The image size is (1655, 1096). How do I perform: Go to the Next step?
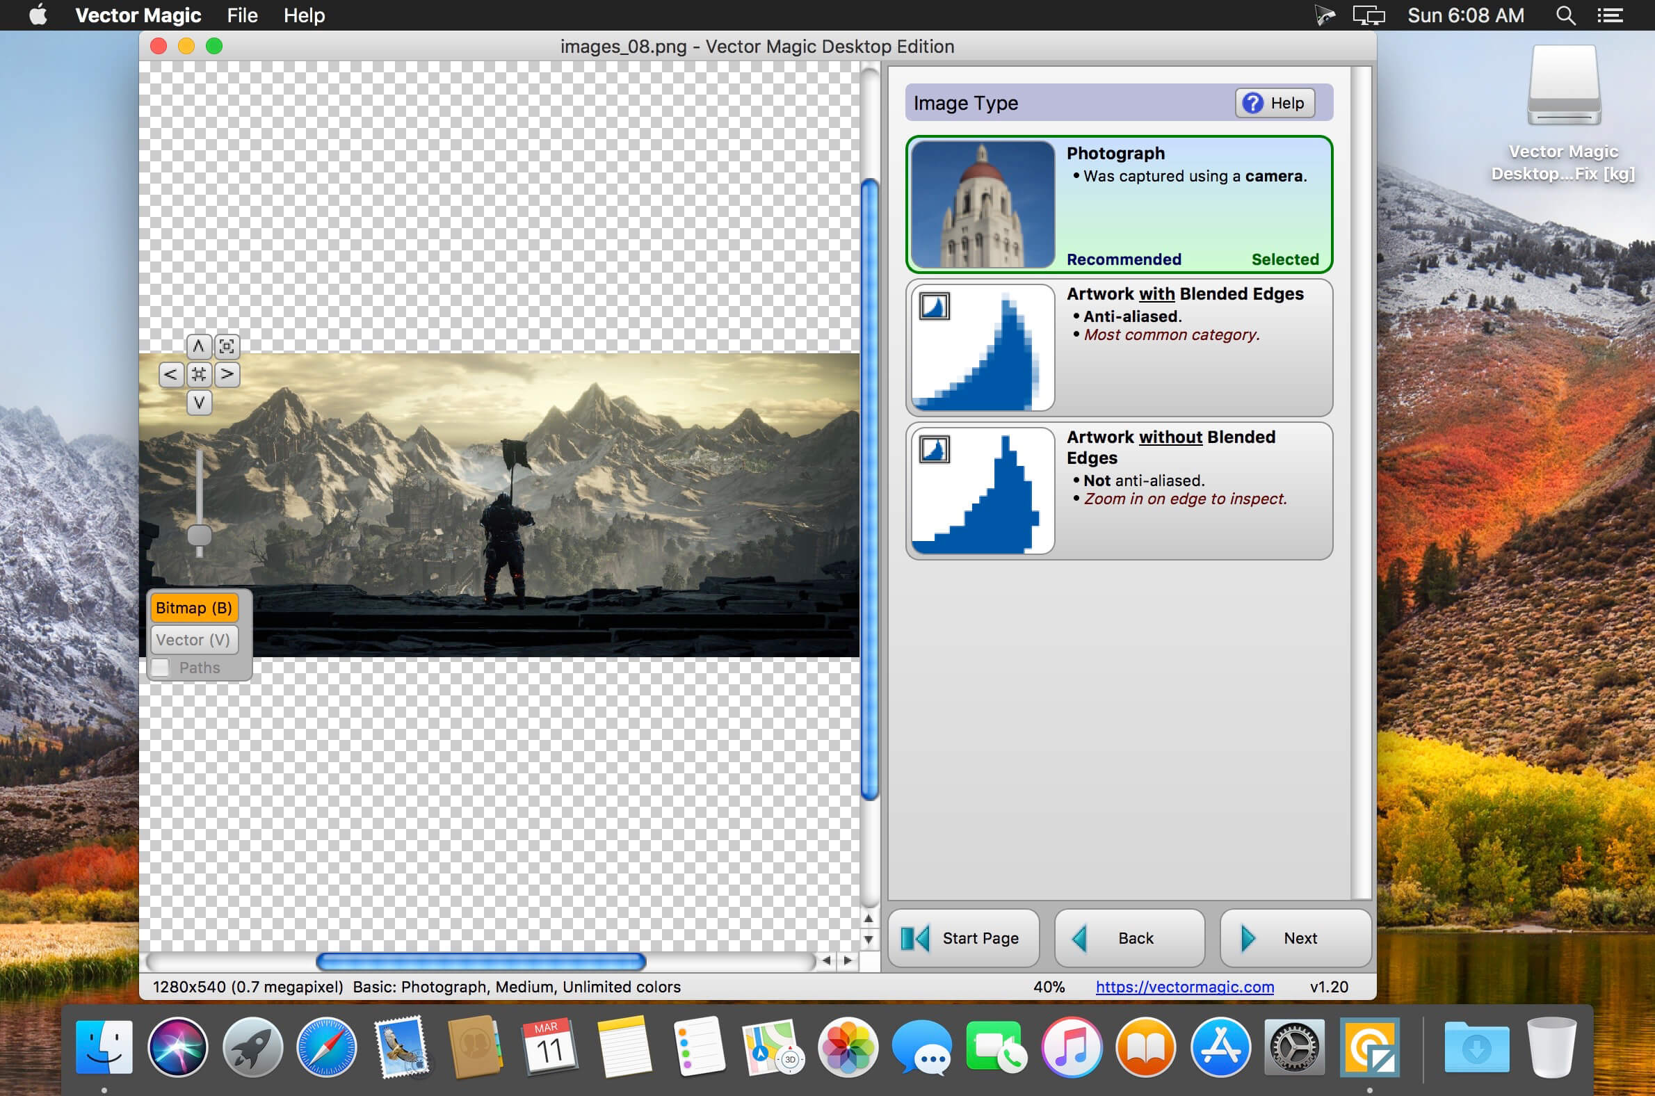click(1295, 938)
